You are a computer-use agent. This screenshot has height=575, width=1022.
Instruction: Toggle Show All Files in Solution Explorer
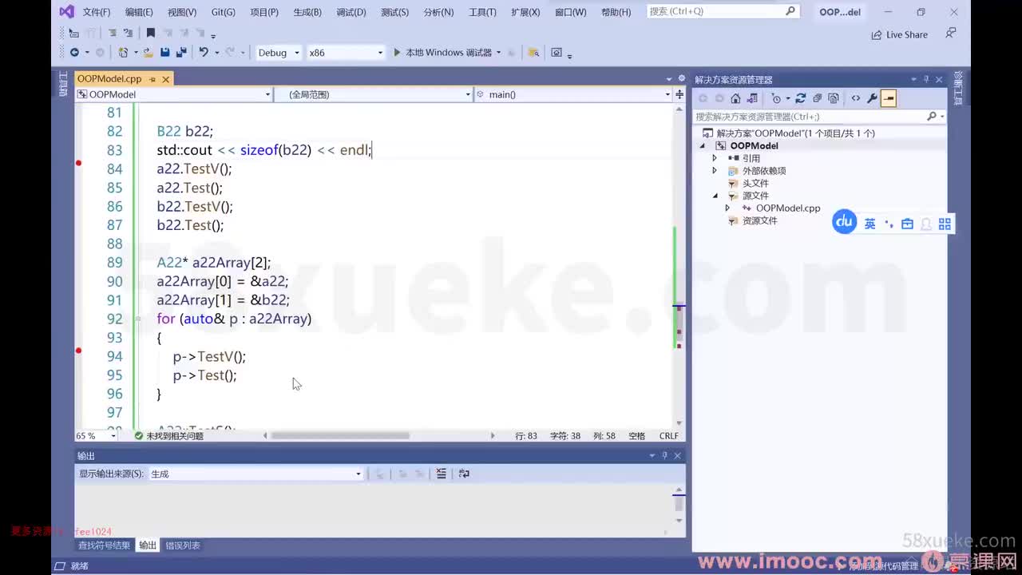point(834,98)
